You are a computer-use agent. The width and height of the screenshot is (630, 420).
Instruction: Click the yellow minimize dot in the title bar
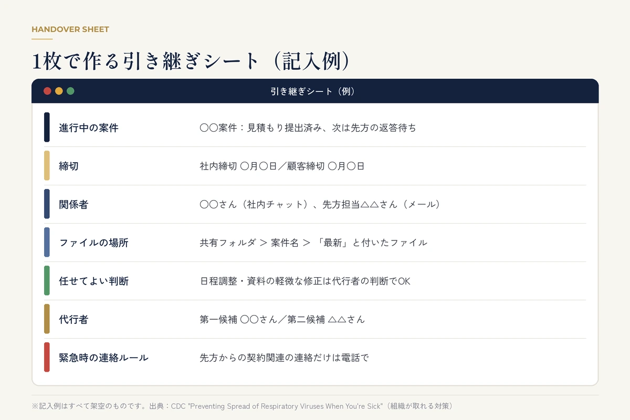click(59, 91)
